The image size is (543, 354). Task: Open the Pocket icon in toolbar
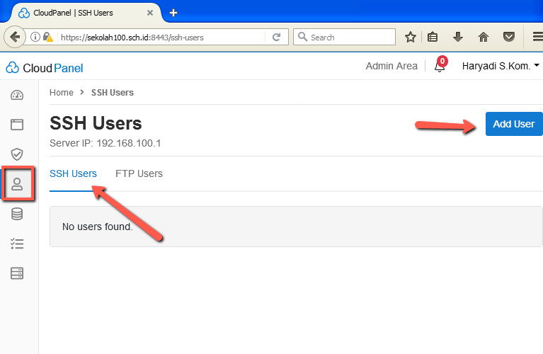point(508,38)
